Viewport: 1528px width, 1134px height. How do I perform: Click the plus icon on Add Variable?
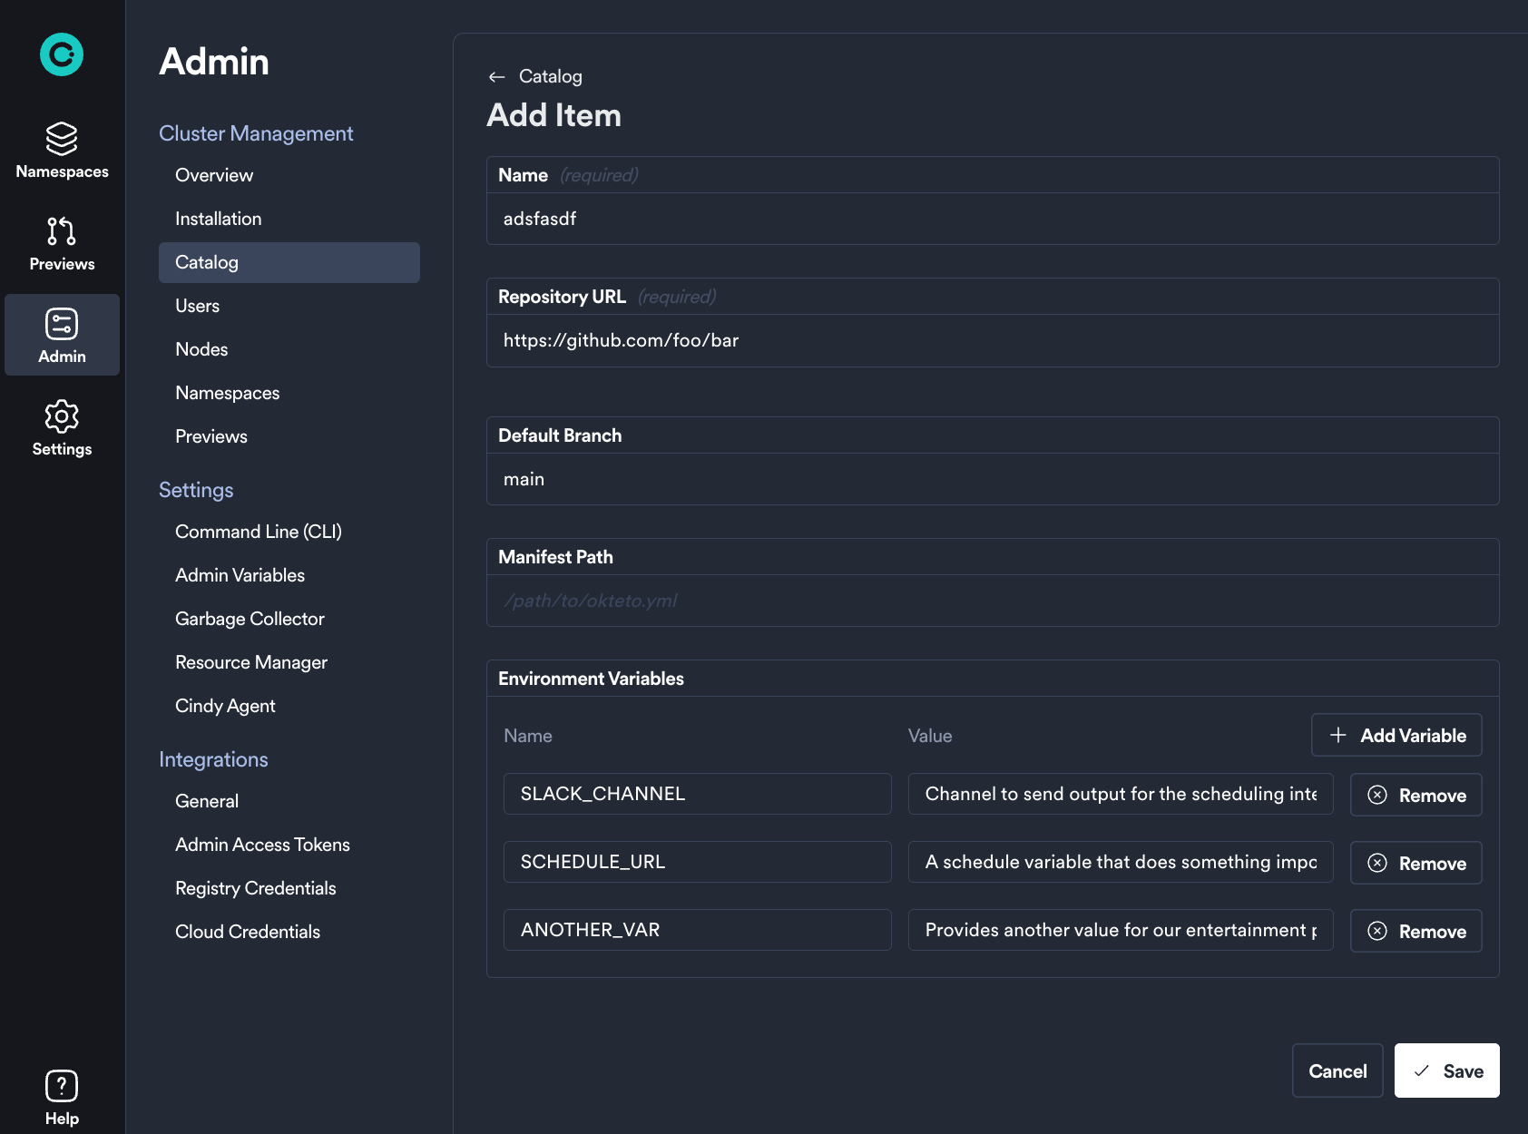coord(1337,735)
